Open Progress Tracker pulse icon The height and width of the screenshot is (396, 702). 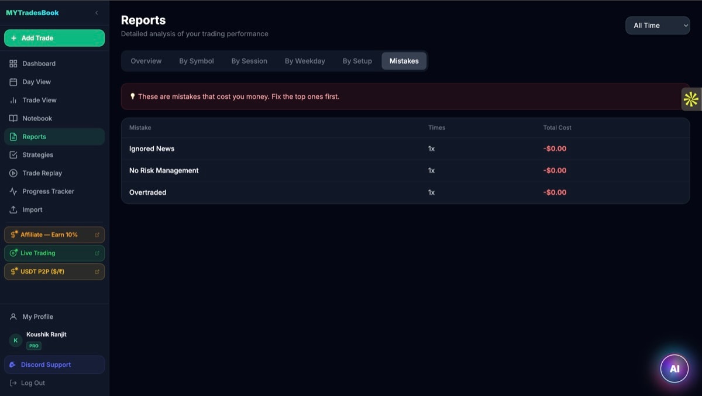point(13,191)
